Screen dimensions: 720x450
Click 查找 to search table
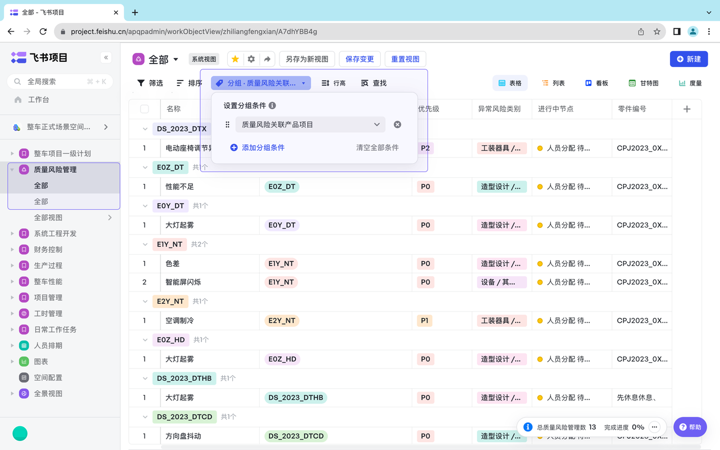point(373,83)
